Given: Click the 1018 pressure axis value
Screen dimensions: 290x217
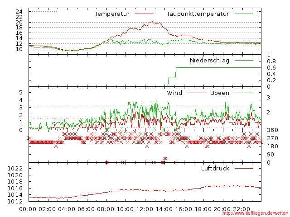Looking at the screenshot, I should [x=15, y=182].
